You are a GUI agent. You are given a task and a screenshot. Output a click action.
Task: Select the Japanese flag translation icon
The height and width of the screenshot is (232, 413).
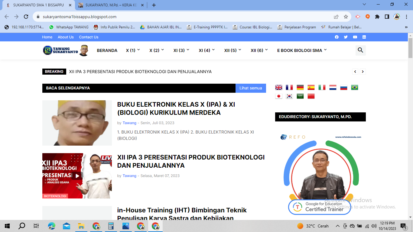(278, 96)
